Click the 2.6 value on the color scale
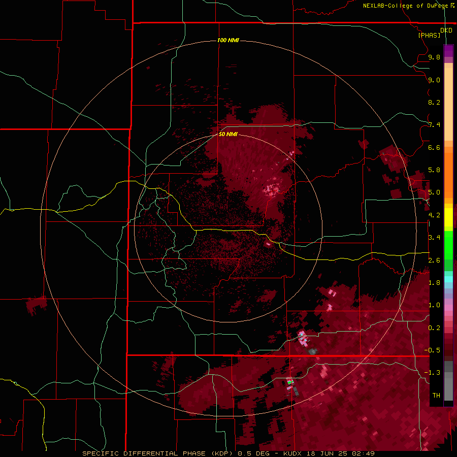 434,260
